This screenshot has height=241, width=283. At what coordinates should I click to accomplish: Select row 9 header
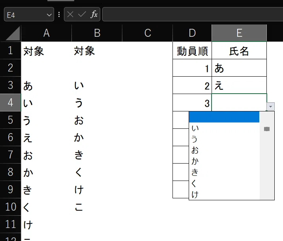click(x=11, y=189)
